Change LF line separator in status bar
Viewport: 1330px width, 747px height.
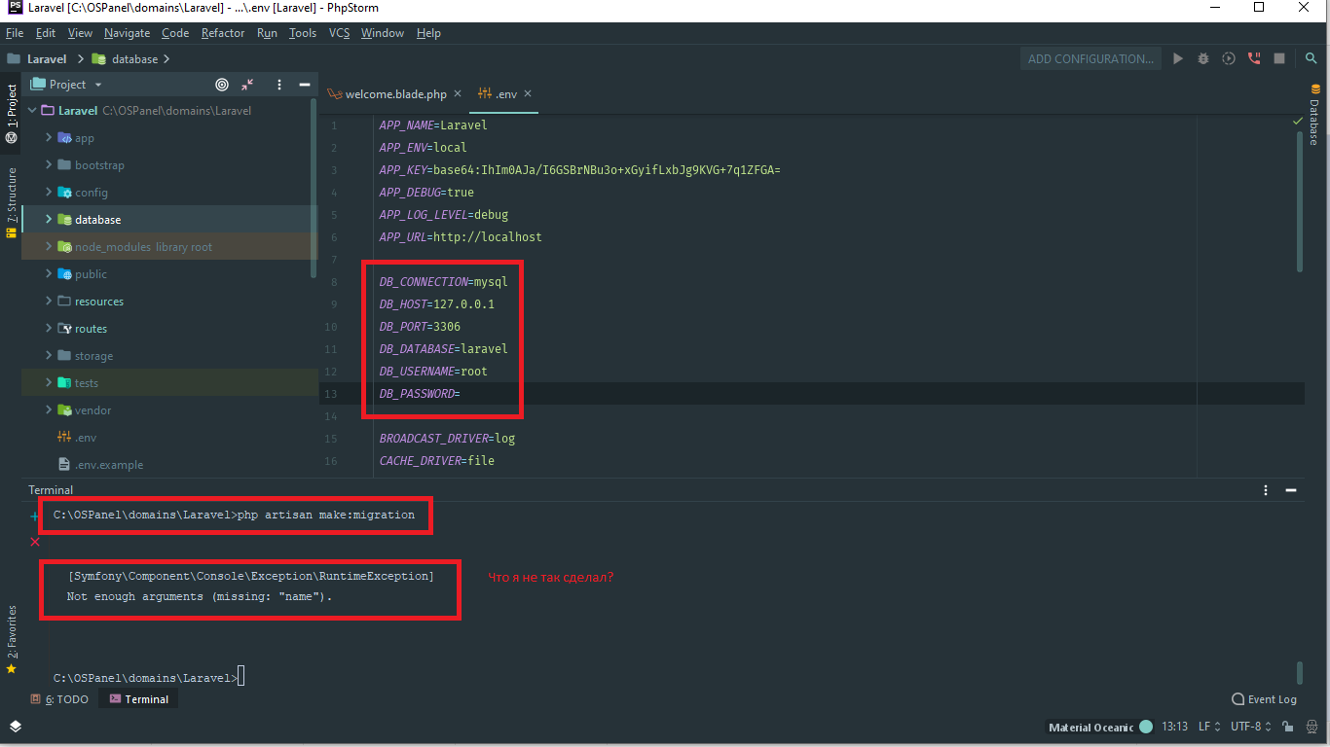1208,727
